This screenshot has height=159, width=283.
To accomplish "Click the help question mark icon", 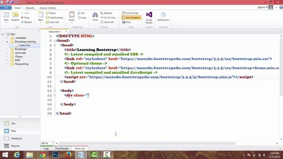I will coord(281,7).
